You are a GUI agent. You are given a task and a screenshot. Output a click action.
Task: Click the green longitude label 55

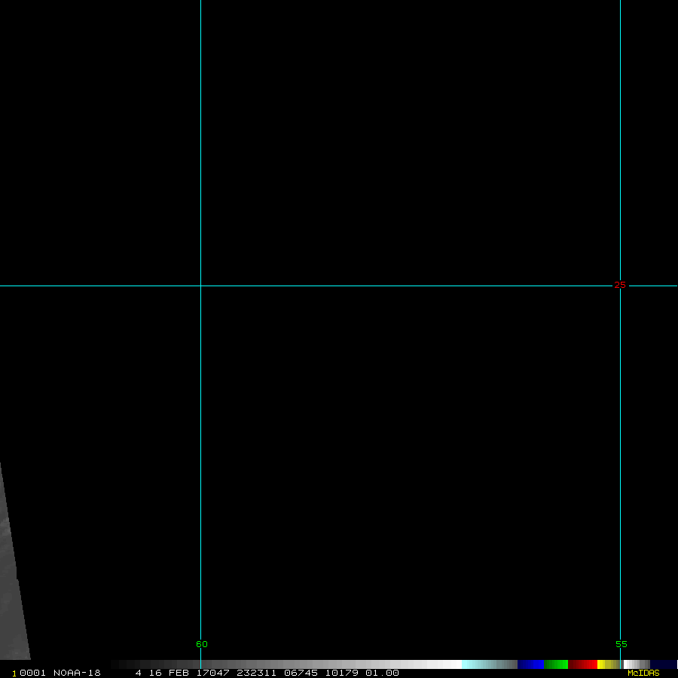[621, 644]
